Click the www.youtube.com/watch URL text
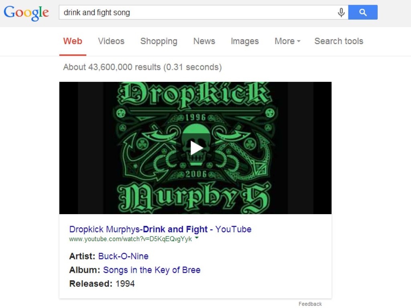The height and width of the screenshot is (308, 411). click(130, 239)
